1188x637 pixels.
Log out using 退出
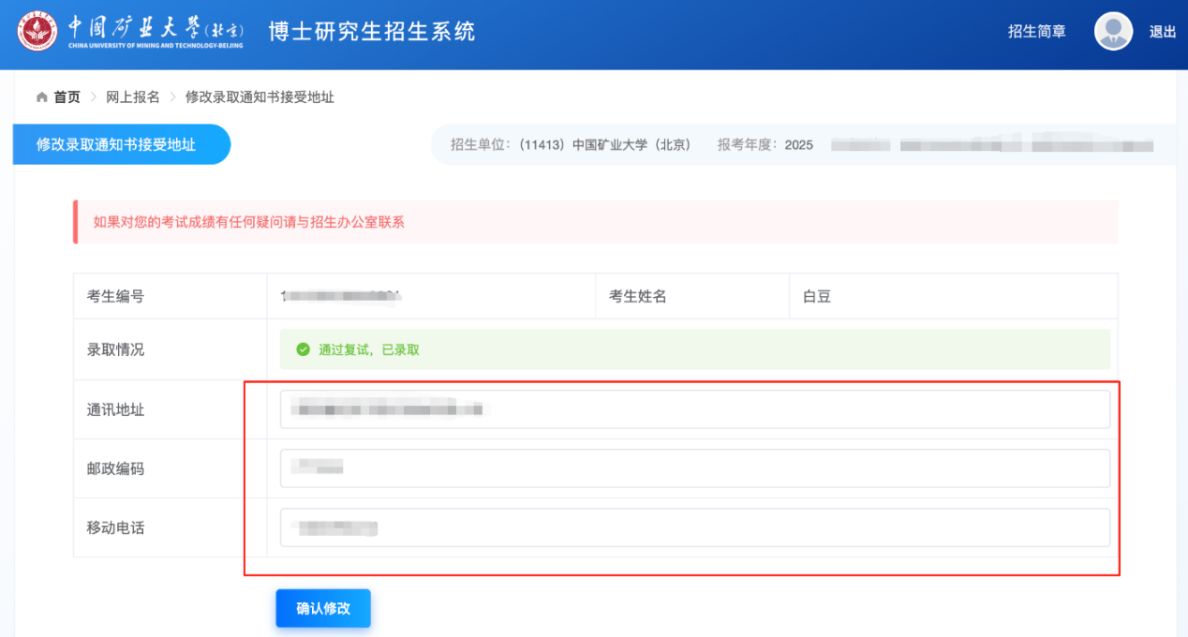coord(1162,32)
